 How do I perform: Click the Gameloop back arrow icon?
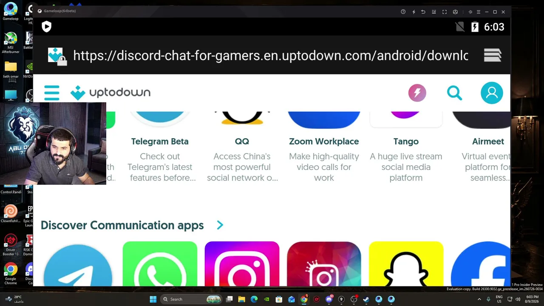(423, 12)
